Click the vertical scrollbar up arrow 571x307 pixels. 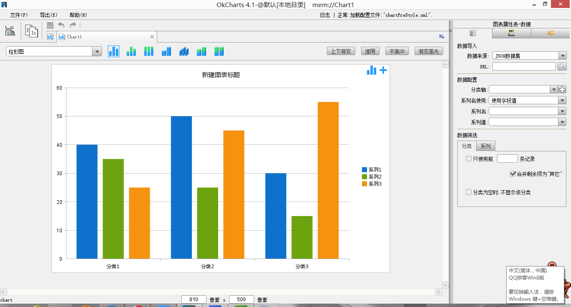(446, 65)
